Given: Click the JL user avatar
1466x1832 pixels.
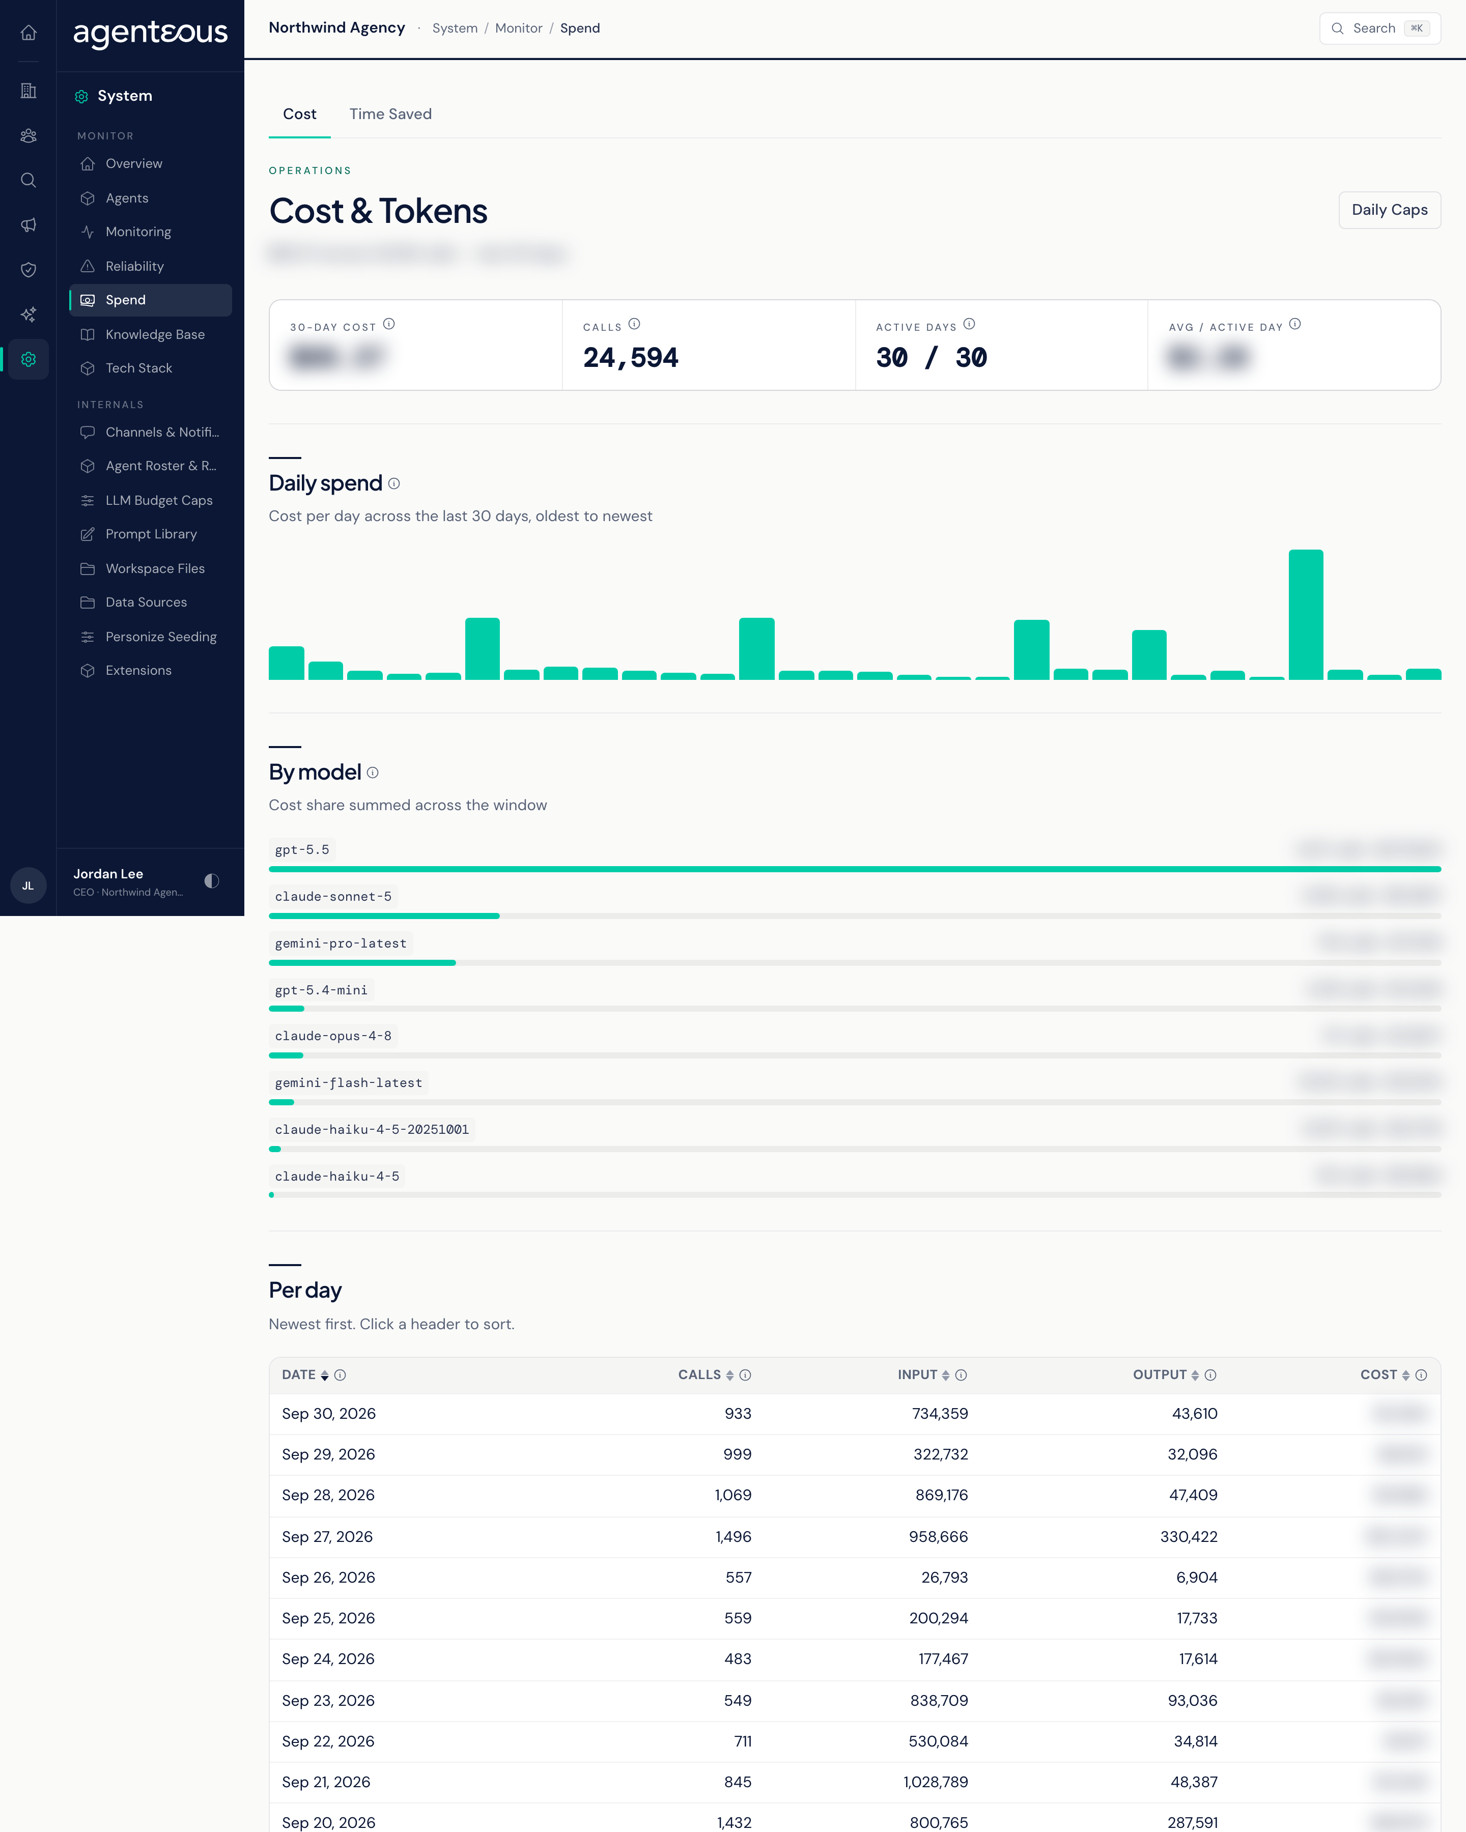Looking at the screenshot, I should 28,885.
